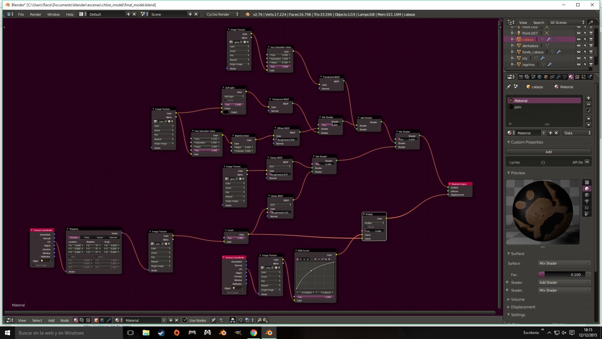Select the pelo material slot
This screenshot has width=602, height=339.
tap(518, 107)
